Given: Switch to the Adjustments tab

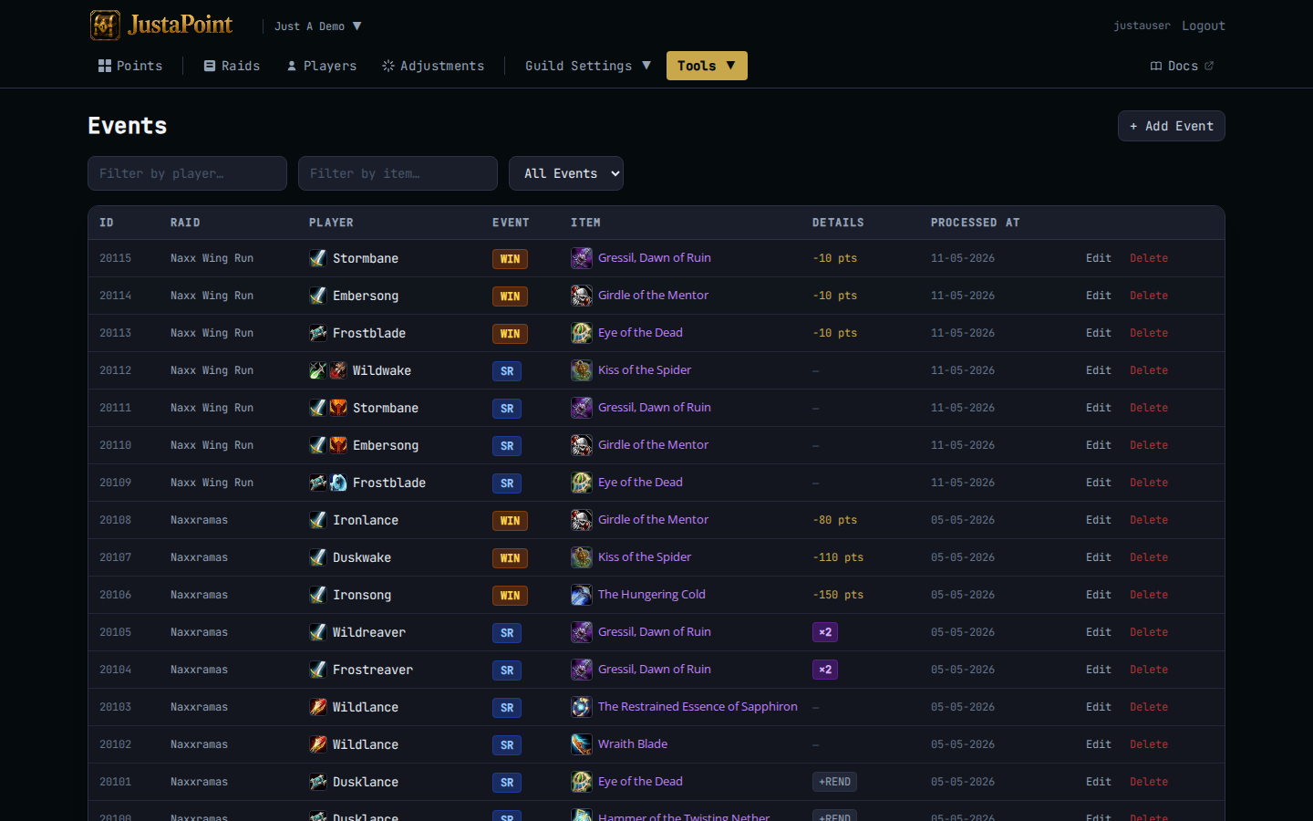Looking at the screenshot, I should point(433,66).
